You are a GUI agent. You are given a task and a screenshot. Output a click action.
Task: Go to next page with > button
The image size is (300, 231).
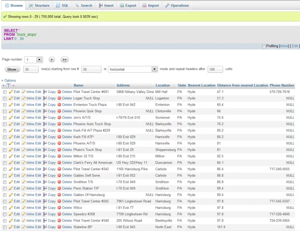tap(52, 60)
